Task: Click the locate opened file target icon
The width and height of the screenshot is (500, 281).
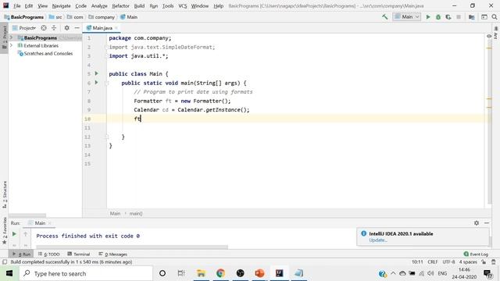Action: coord(44,28)
